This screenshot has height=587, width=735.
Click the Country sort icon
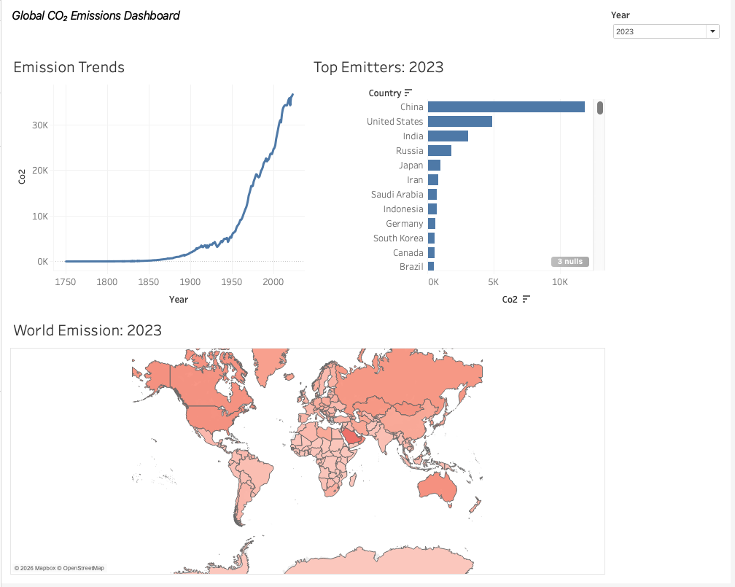tap(408, 93)
